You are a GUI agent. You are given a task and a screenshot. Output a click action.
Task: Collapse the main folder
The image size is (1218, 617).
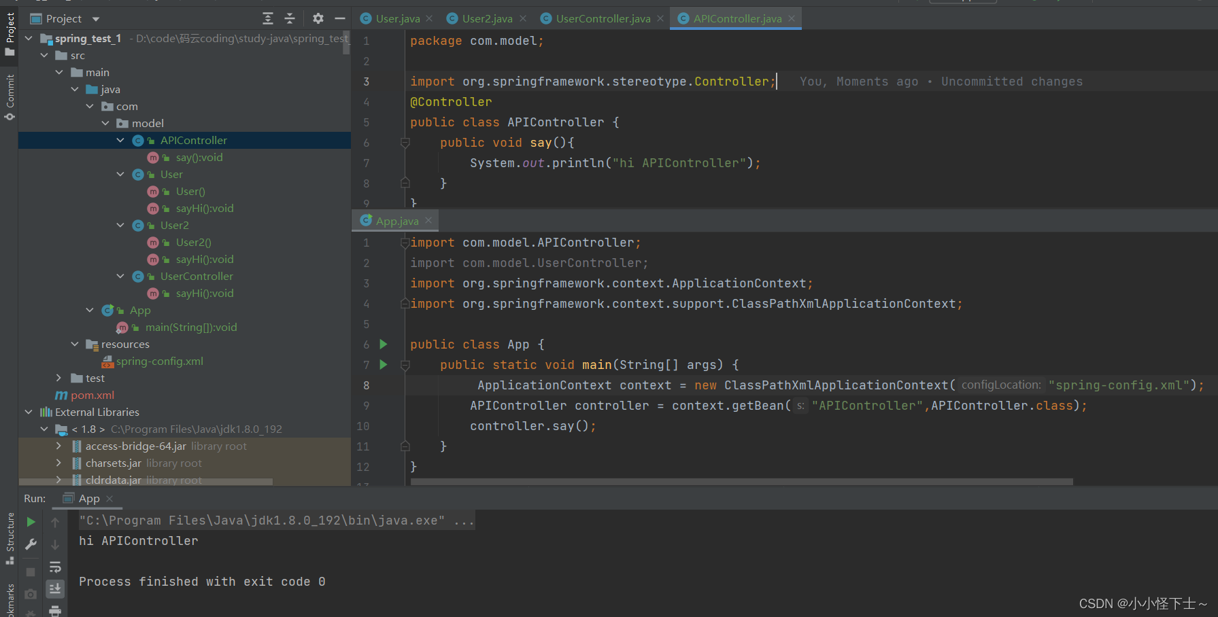click(x=59, y=72)
